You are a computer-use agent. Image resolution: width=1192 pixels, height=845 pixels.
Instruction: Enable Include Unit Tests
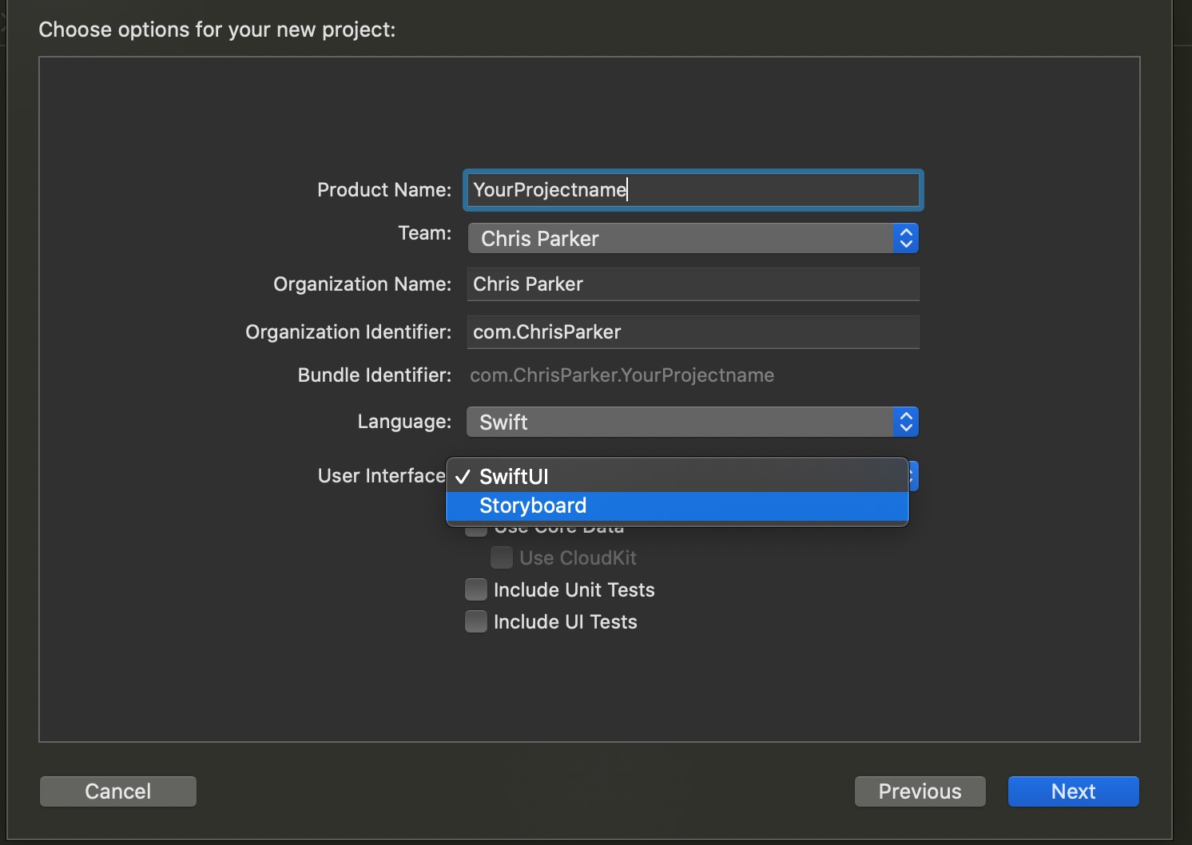click(x=476, y=590)
